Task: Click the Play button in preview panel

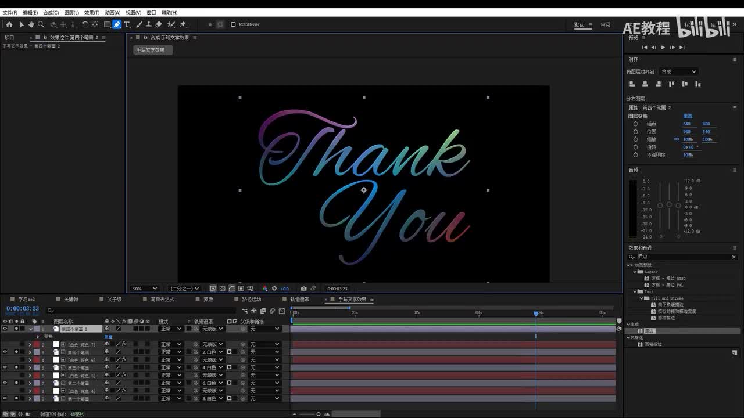Action: (x=663, y=48)
